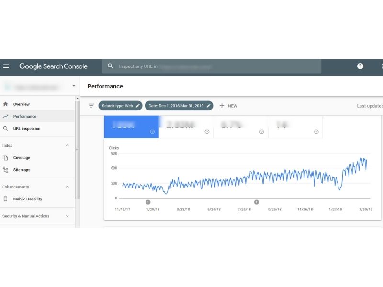Expand Security & Manual Actions section
Viewport: 383px width, 287px height.
tap(67, 216)
